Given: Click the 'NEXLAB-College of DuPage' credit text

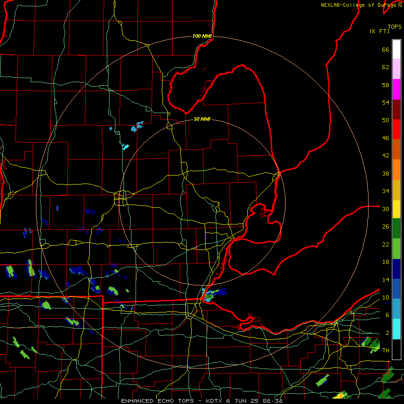Looking at the screenshot, I should point(359,5).
